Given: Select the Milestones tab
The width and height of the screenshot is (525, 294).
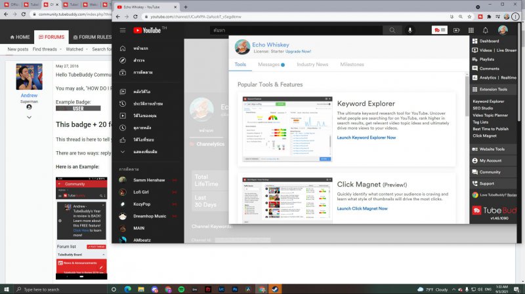Looking at the screenshot, I should point(352,65).
